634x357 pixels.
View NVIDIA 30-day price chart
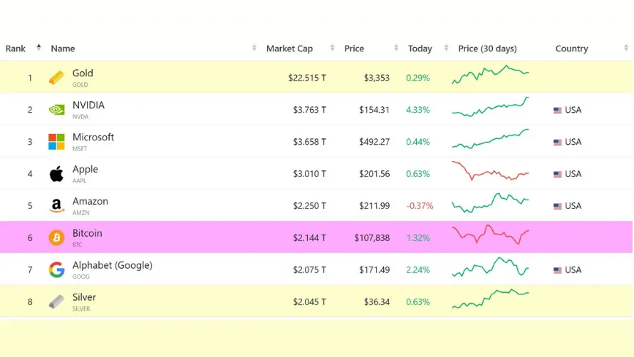(x=491, y=107)
